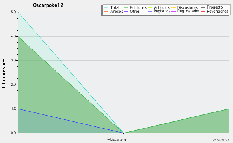Viewport: 233px width, 143px height.
Task: Select the Ediciones legend entry
Action: point(135,7)
